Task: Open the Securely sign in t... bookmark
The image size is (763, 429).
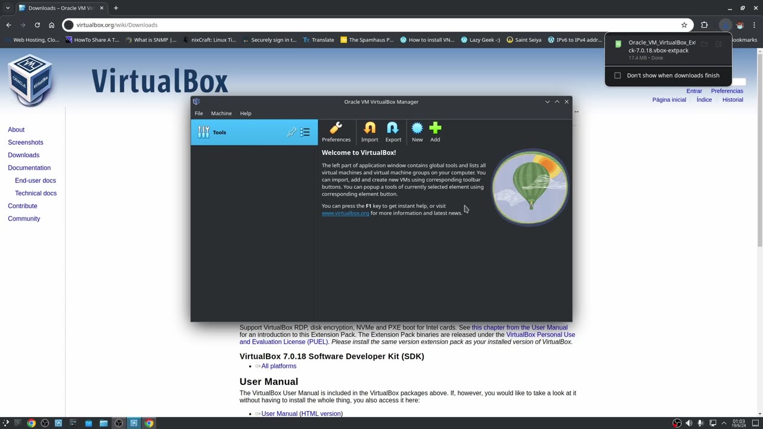Action: (269, 40)
